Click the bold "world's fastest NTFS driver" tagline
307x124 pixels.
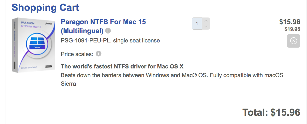[122, 67]
